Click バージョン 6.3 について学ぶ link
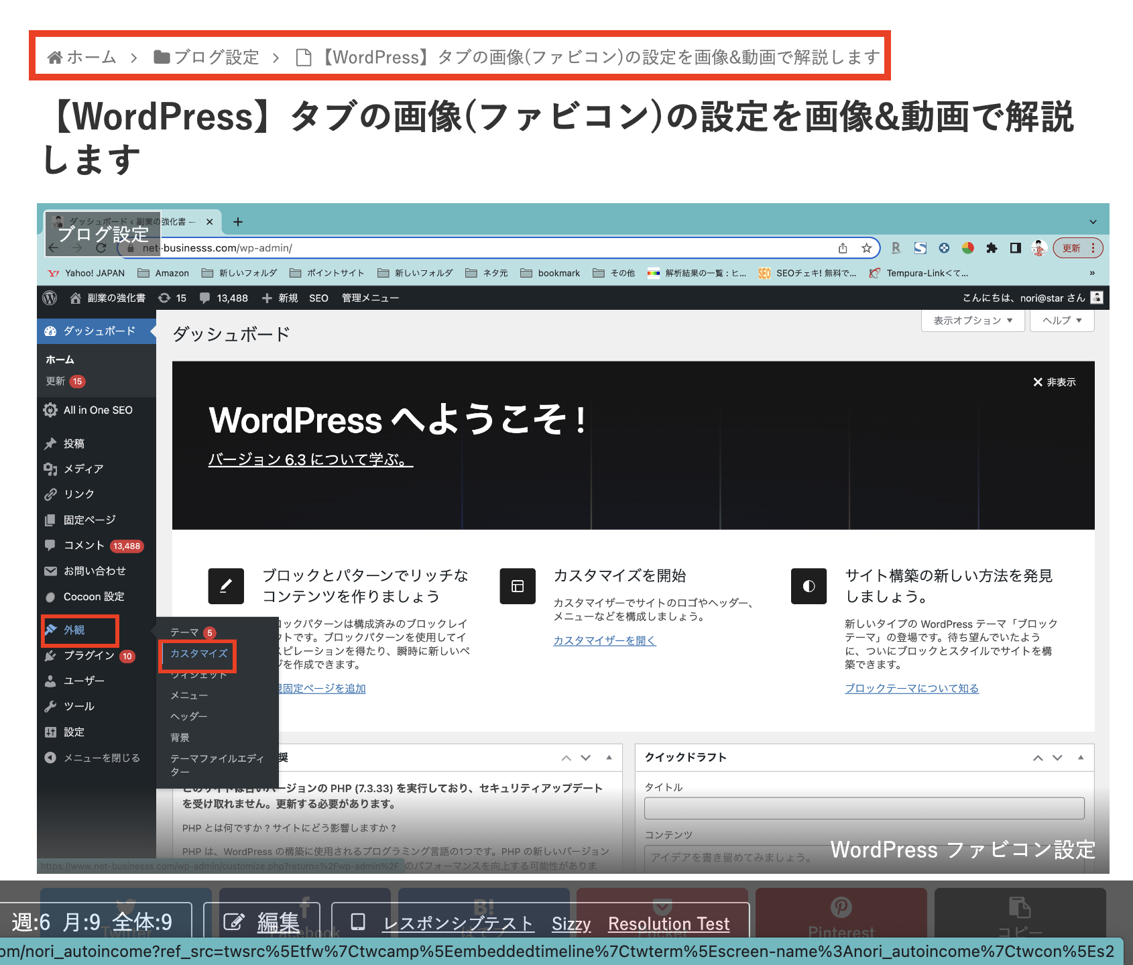 tap(310, 460)
